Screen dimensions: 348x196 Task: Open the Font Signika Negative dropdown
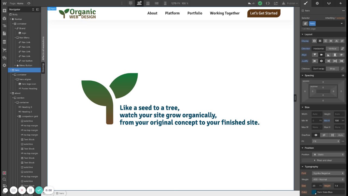[x=328, y=173]
